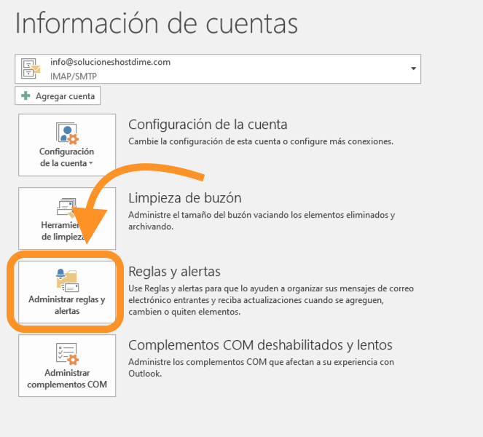Click the rules and alerts description text
The image size is (483, 437).
270,300
